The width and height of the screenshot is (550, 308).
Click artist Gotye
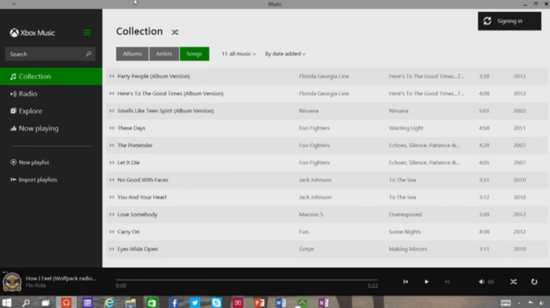point(306,249)
